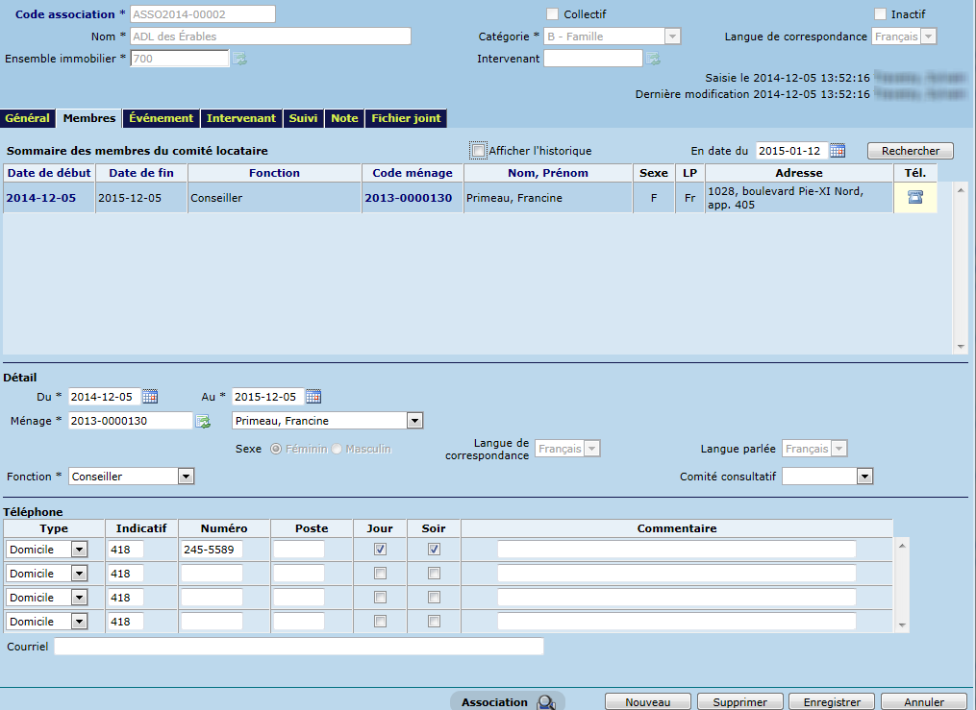Click telephone icon in Francine Primeau's row
Screen dimensions: 976x710
pyautogui.click(x=914, y=197)
